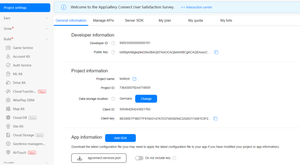
Task: Open Cloud Storage in sidebar
Action: 24,135
